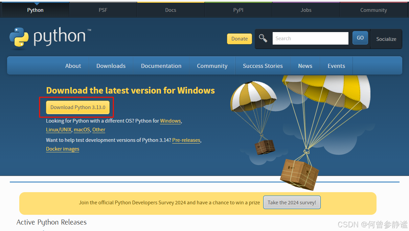The width and height of the screenshot is (409, 231).
Task: Open the Downloads navigation menu
Action: point(111,66)
